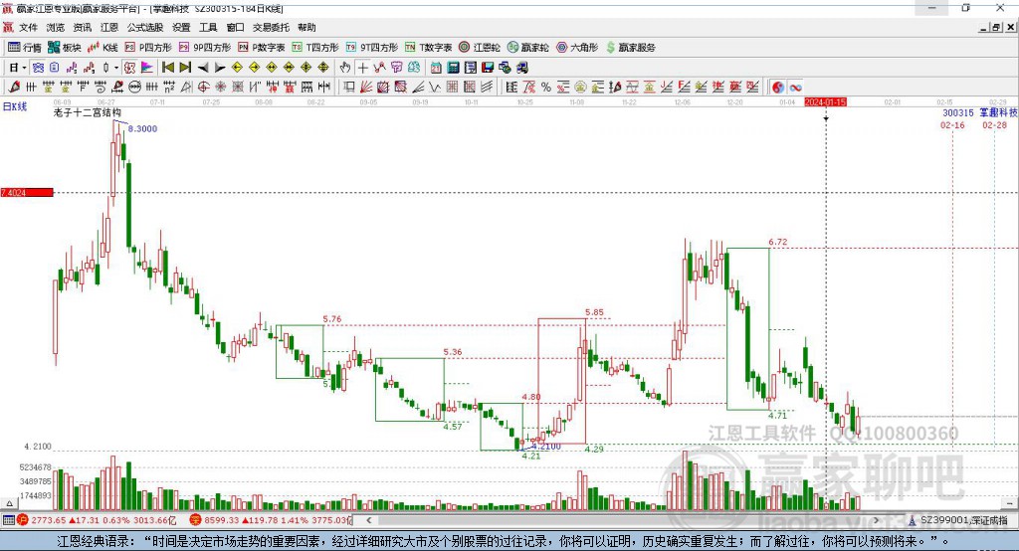Click the calendar icon showing 21

click(436, 68)
